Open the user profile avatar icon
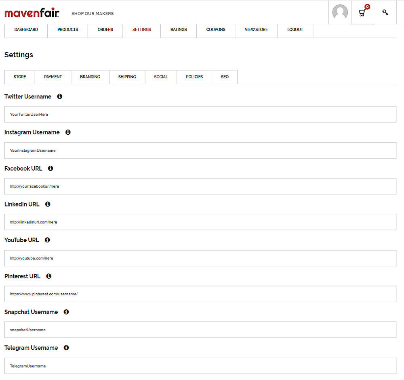 point(340,12)
